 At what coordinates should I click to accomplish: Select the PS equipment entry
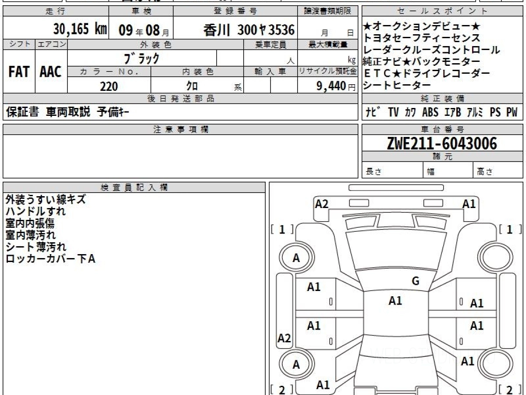[x=495, y=112]
